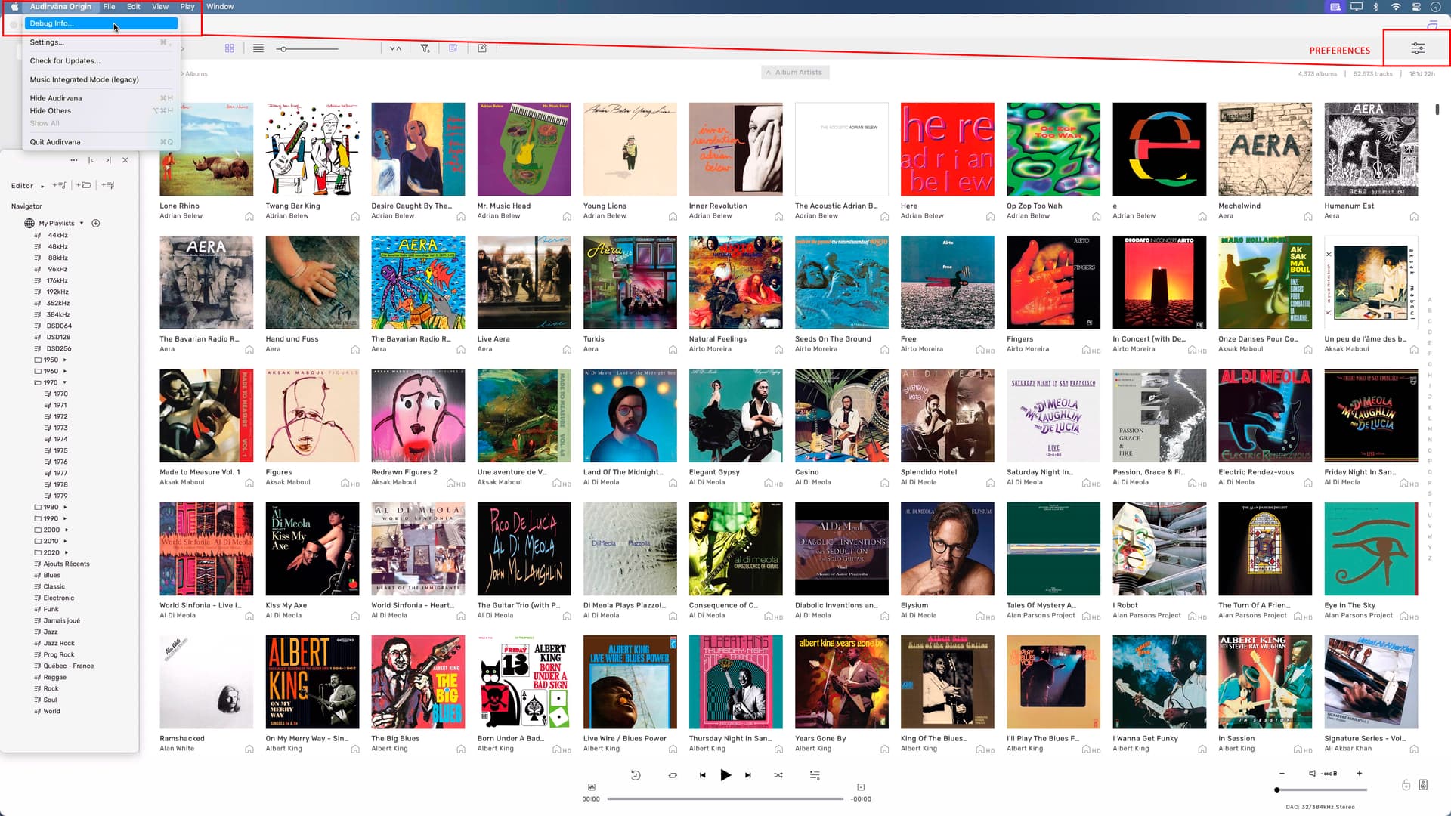Image resolution: width=1451 pixels, height=816 pixels.
Task: Click Adrian Belew under Young Lions
Action: (605, 216)
